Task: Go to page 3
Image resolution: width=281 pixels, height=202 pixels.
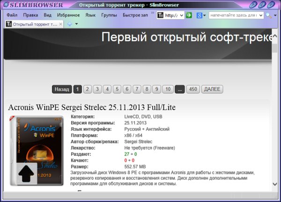Action: 97,89
